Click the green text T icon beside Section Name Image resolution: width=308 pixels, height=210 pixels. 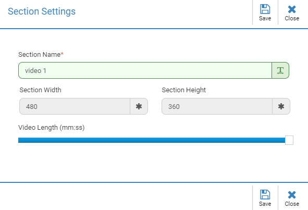click(280, 70)
